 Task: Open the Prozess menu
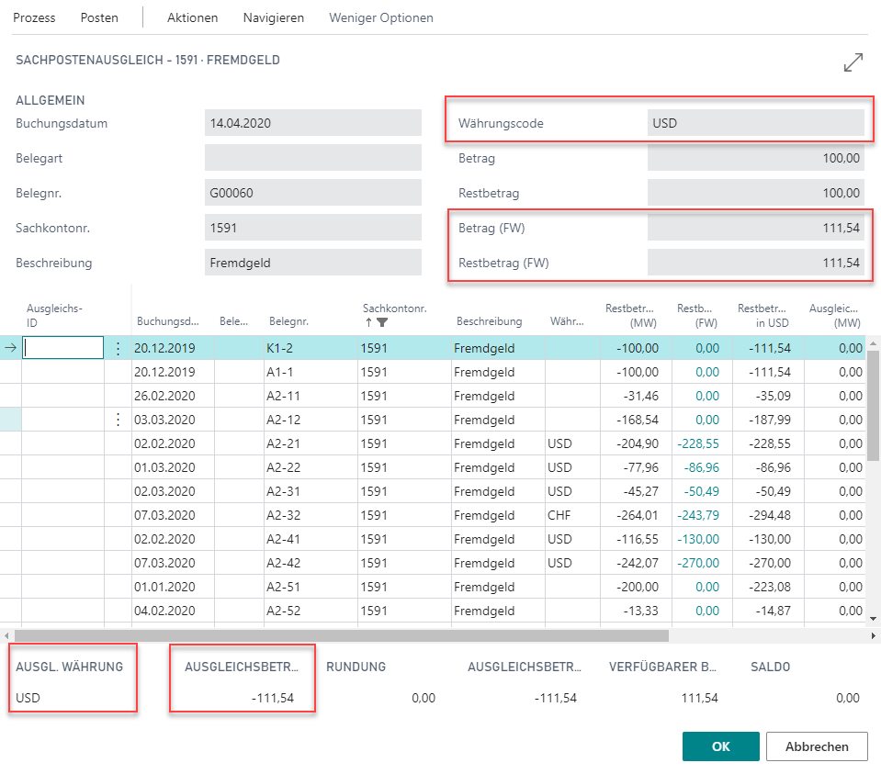coord(34,18)
